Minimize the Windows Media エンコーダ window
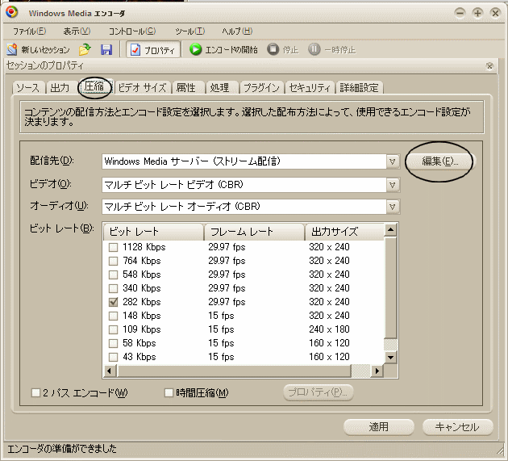Viewport: 508px width, 461px height. coord(460,13)
